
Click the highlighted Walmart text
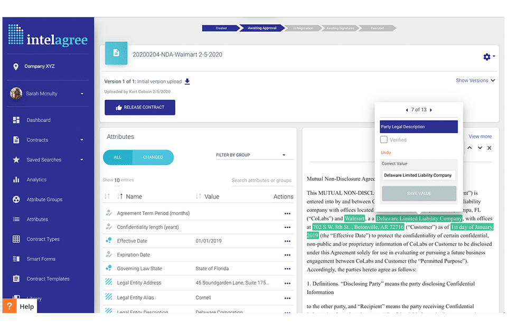pos(355,219)
